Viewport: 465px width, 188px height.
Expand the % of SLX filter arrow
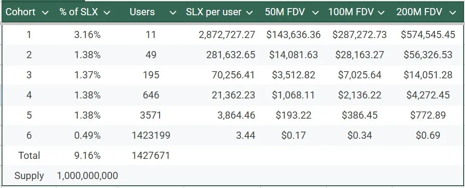[x=107, y=13]
